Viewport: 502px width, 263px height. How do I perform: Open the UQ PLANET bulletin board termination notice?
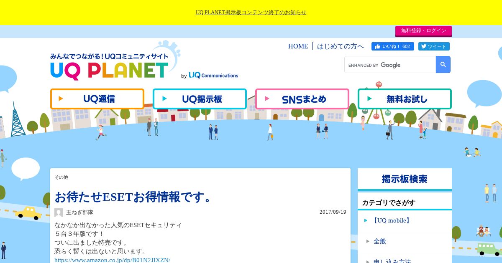[x=251, y=13]
